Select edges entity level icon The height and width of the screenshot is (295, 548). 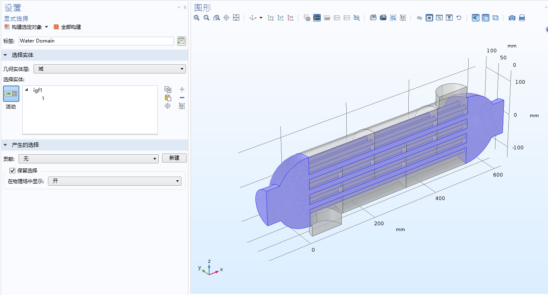(337, 18)
